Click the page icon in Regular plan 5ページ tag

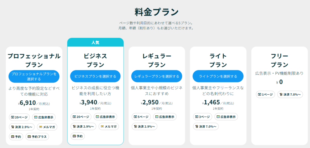[135, 117]
